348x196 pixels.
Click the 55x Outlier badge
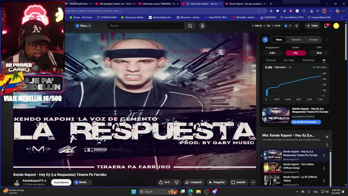(x=296, y=53)
